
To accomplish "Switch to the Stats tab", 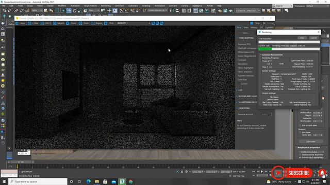I will [246, 27].
